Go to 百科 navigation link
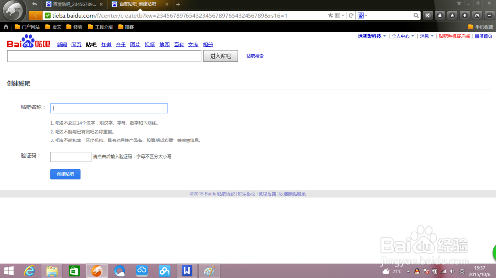The width and height of the screenshot is (496, 278). click(179, 45)
